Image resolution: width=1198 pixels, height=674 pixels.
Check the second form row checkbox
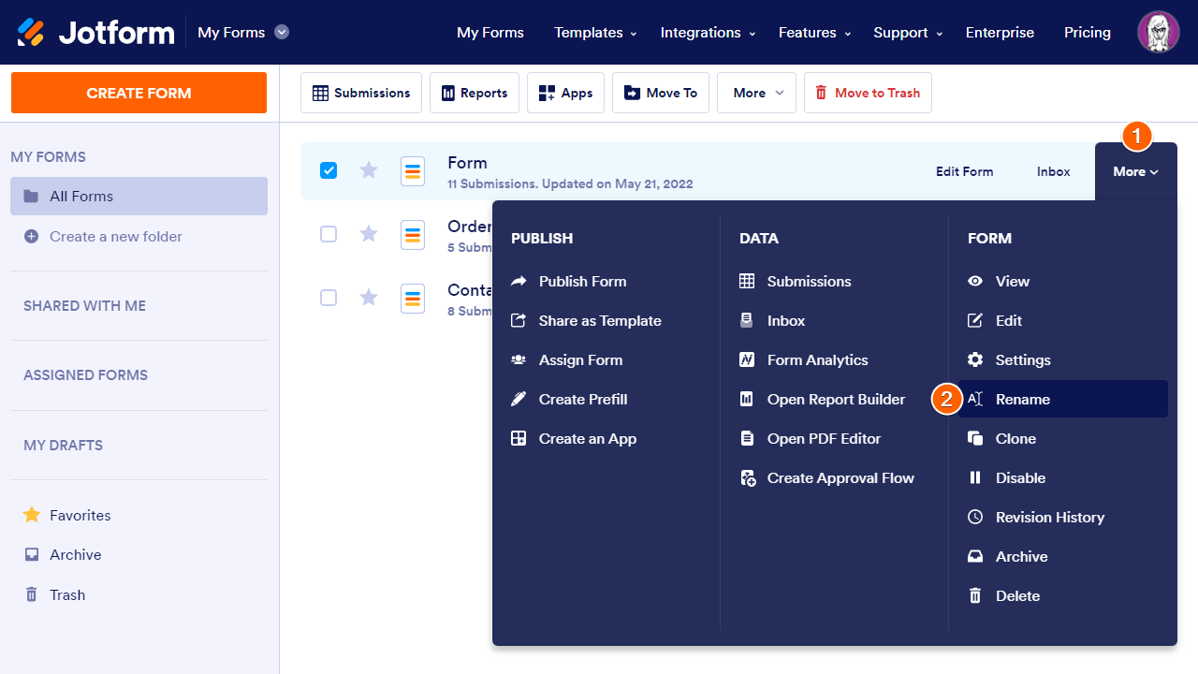pos(329,234)
